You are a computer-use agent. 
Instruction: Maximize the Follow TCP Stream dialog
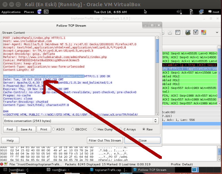tap(152, 25)
